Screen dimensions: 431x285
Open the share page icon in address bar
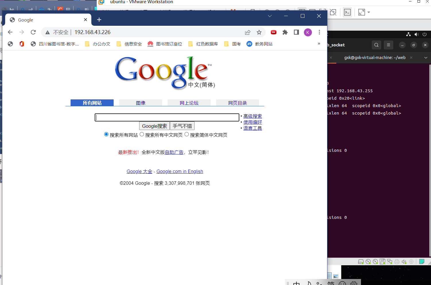248,32
